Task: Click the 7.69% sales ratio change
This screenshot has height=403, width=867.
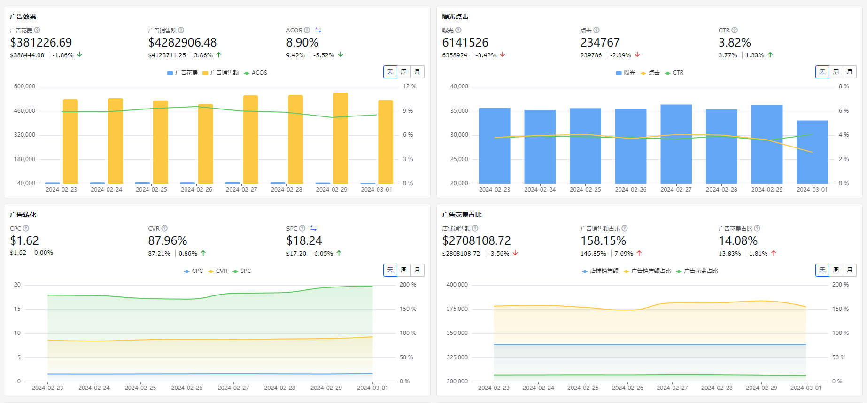Action: [624, 253]
